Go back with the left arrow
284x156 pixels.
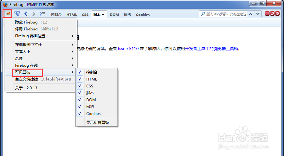click(26, 14)
